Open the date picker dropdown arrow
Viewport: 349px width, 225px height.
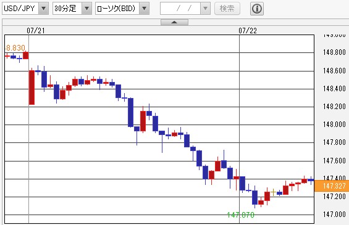205,9
